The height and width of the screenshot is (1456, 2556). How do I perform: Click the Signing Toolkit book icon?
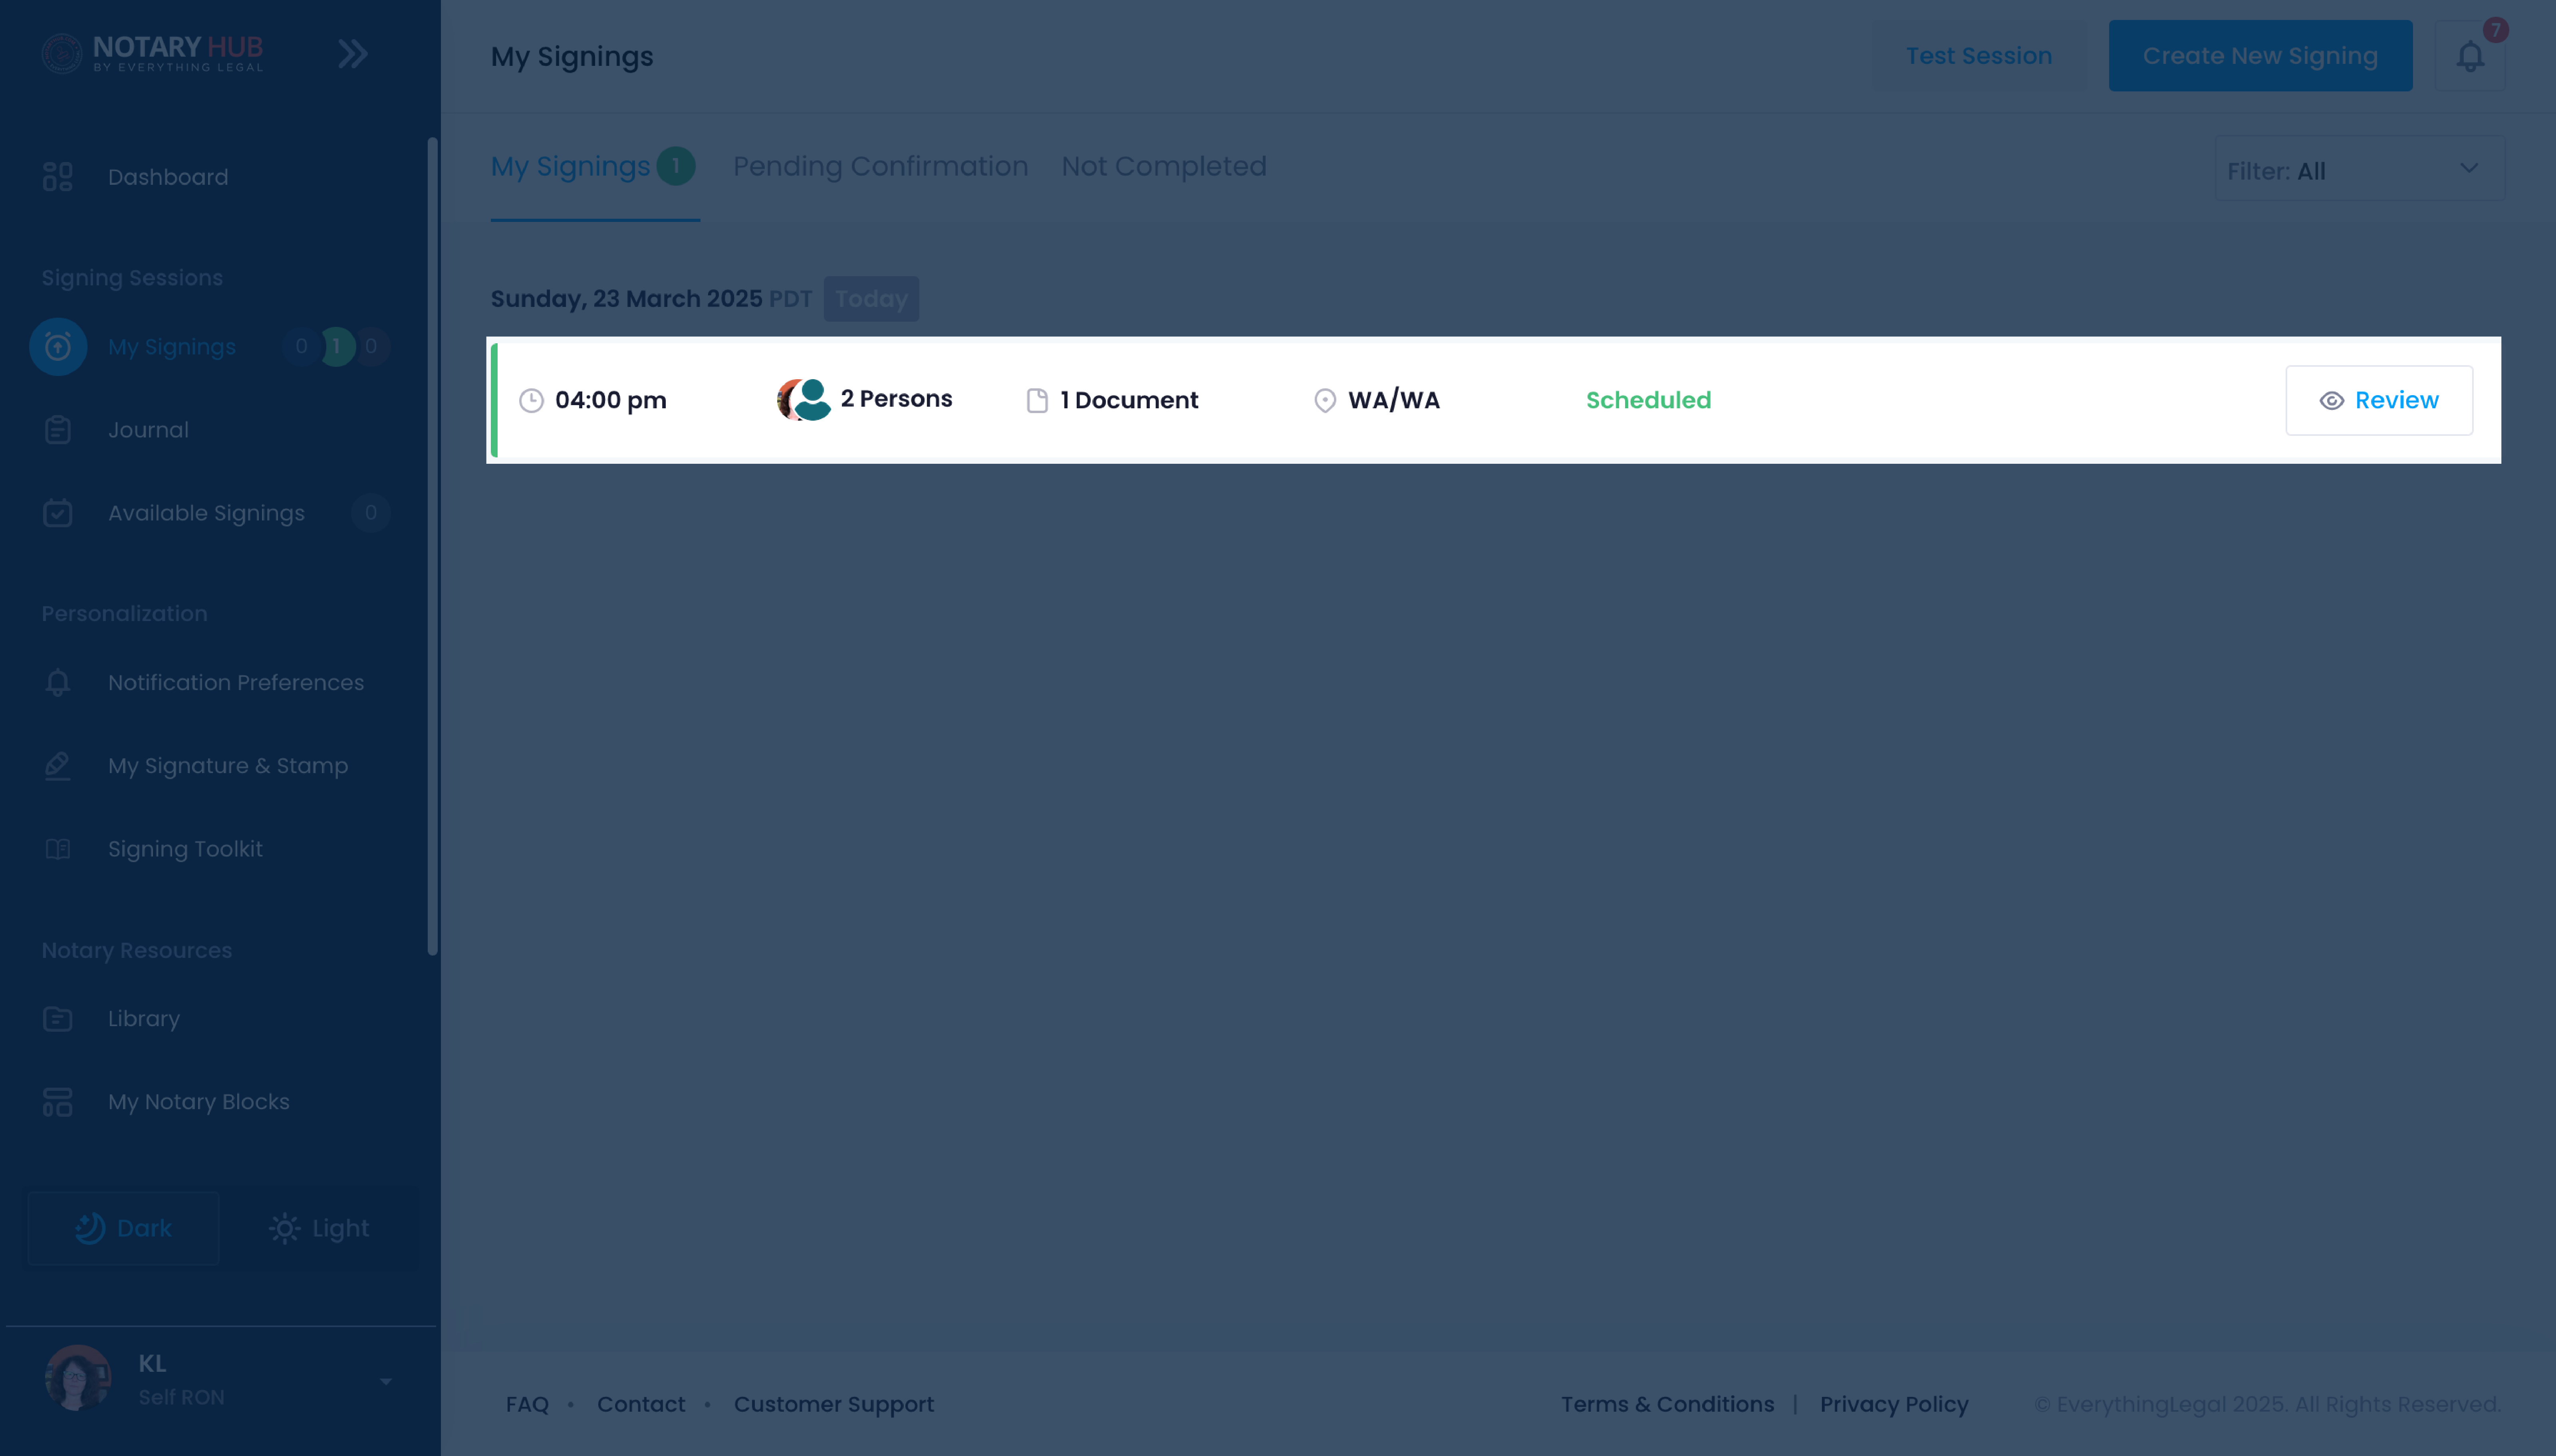click(x=58, y=849)
